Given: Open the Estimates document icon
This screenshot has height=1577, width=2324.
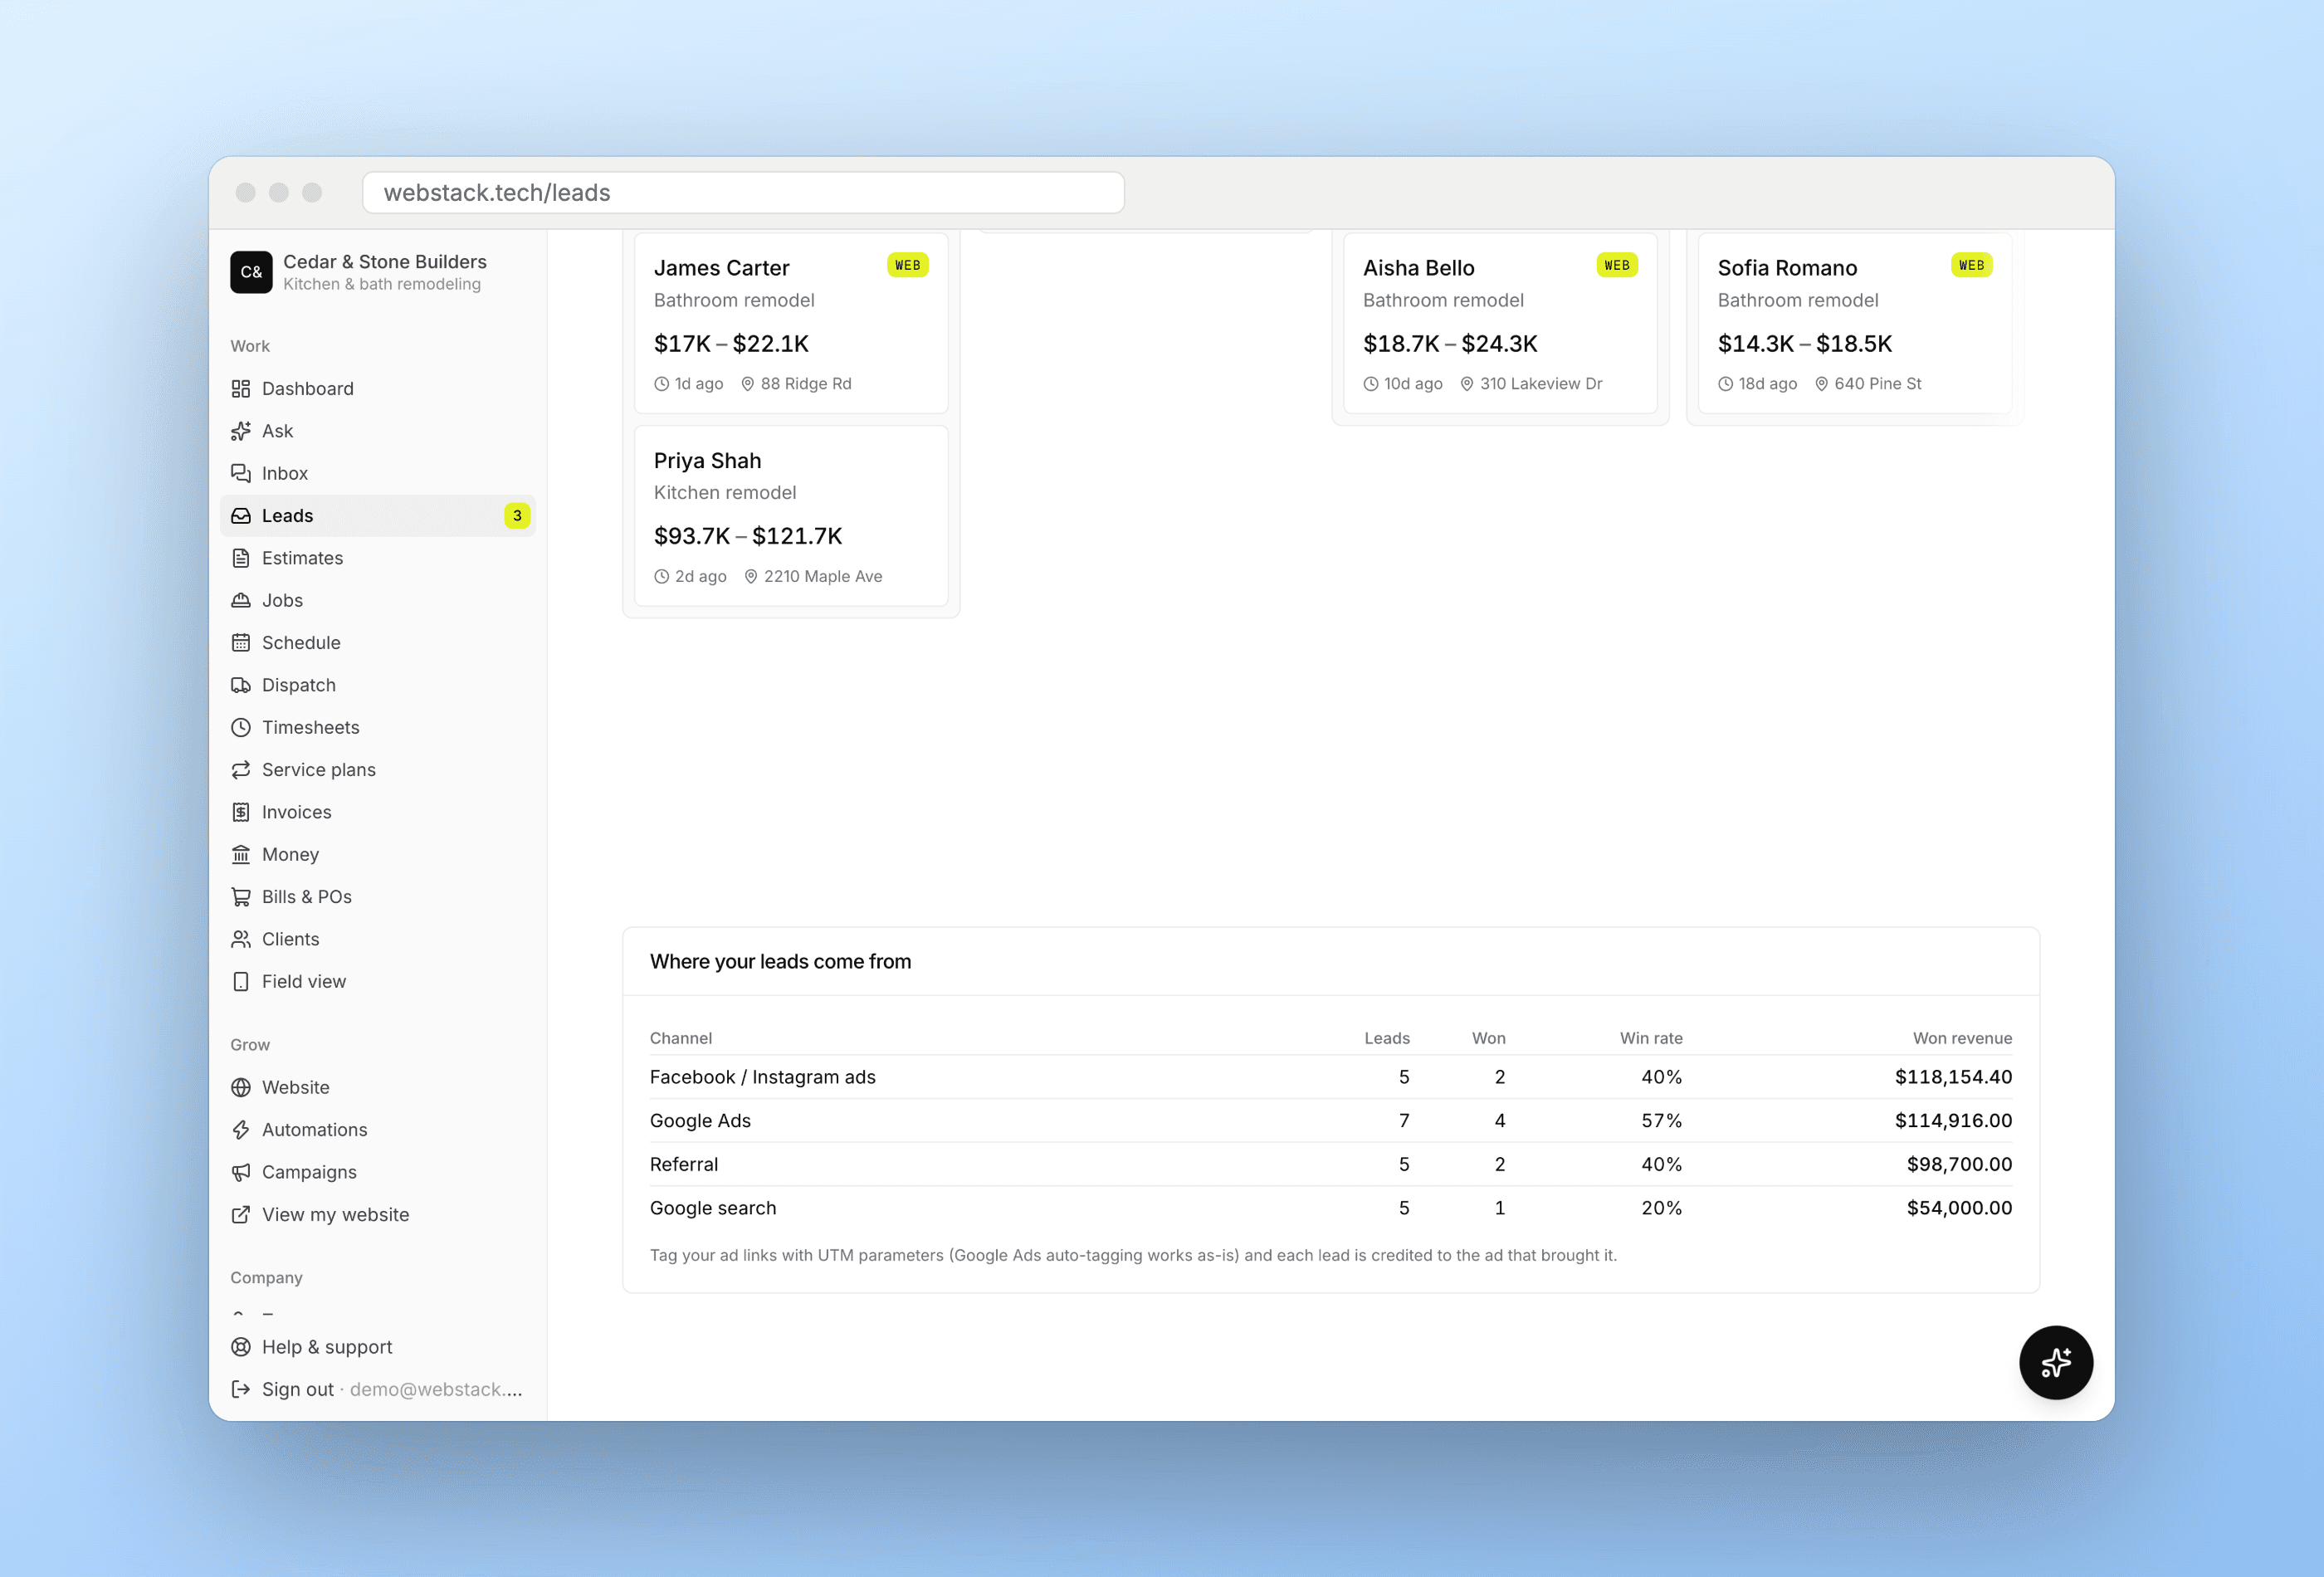Looking at the screenshot, I should click(x=241, y=558).
